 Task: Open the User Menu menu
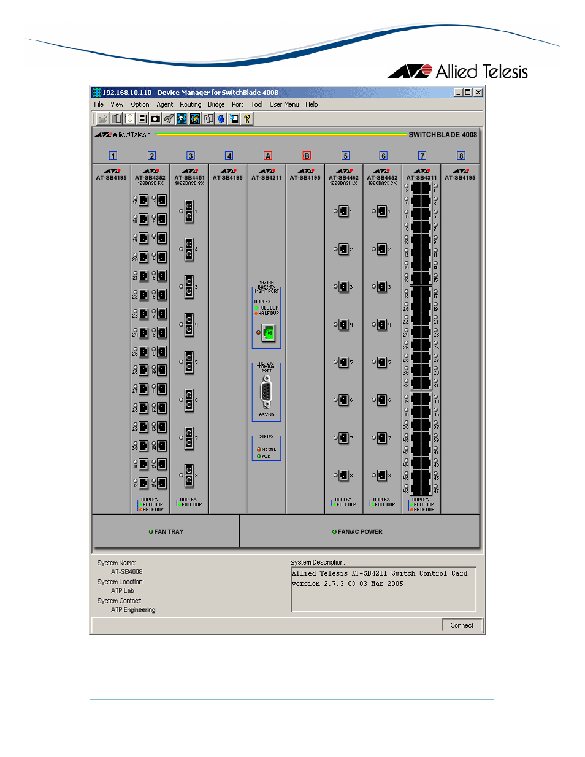coord(284,105)
